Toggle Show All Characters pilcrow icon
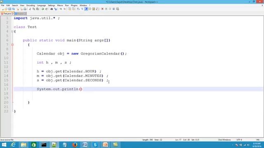264x148 pixels. (x=82, y=9)
